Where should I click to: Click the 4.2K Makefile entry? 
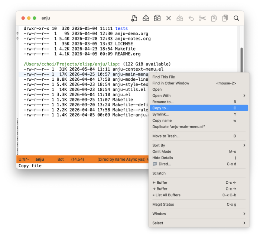pos(125,49)
